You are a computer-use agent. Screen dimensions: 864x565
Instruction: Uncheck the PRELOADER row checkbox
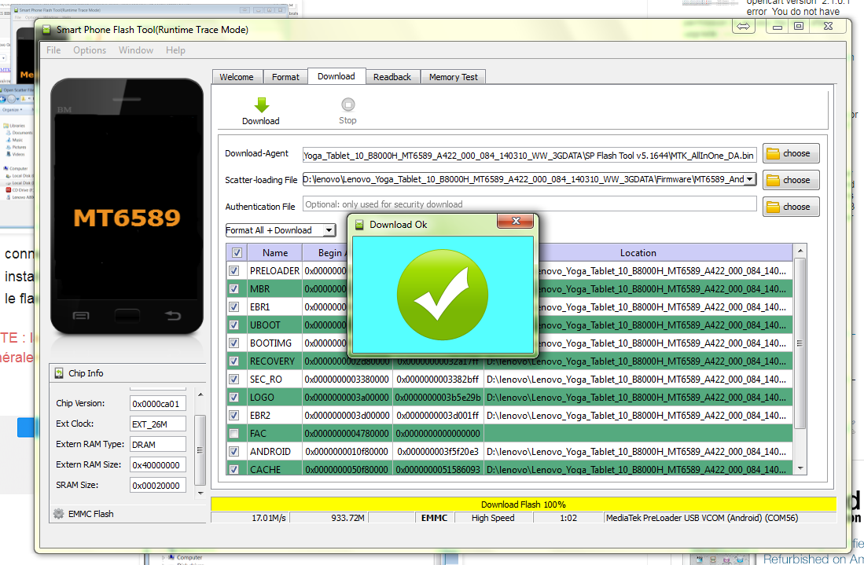point(234,271)
